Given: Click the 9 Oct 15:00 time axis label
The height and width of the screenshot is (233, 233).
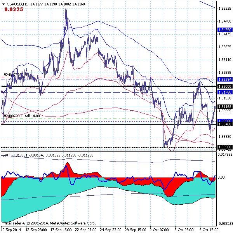Looking at the screenshot, I should 208,230.
